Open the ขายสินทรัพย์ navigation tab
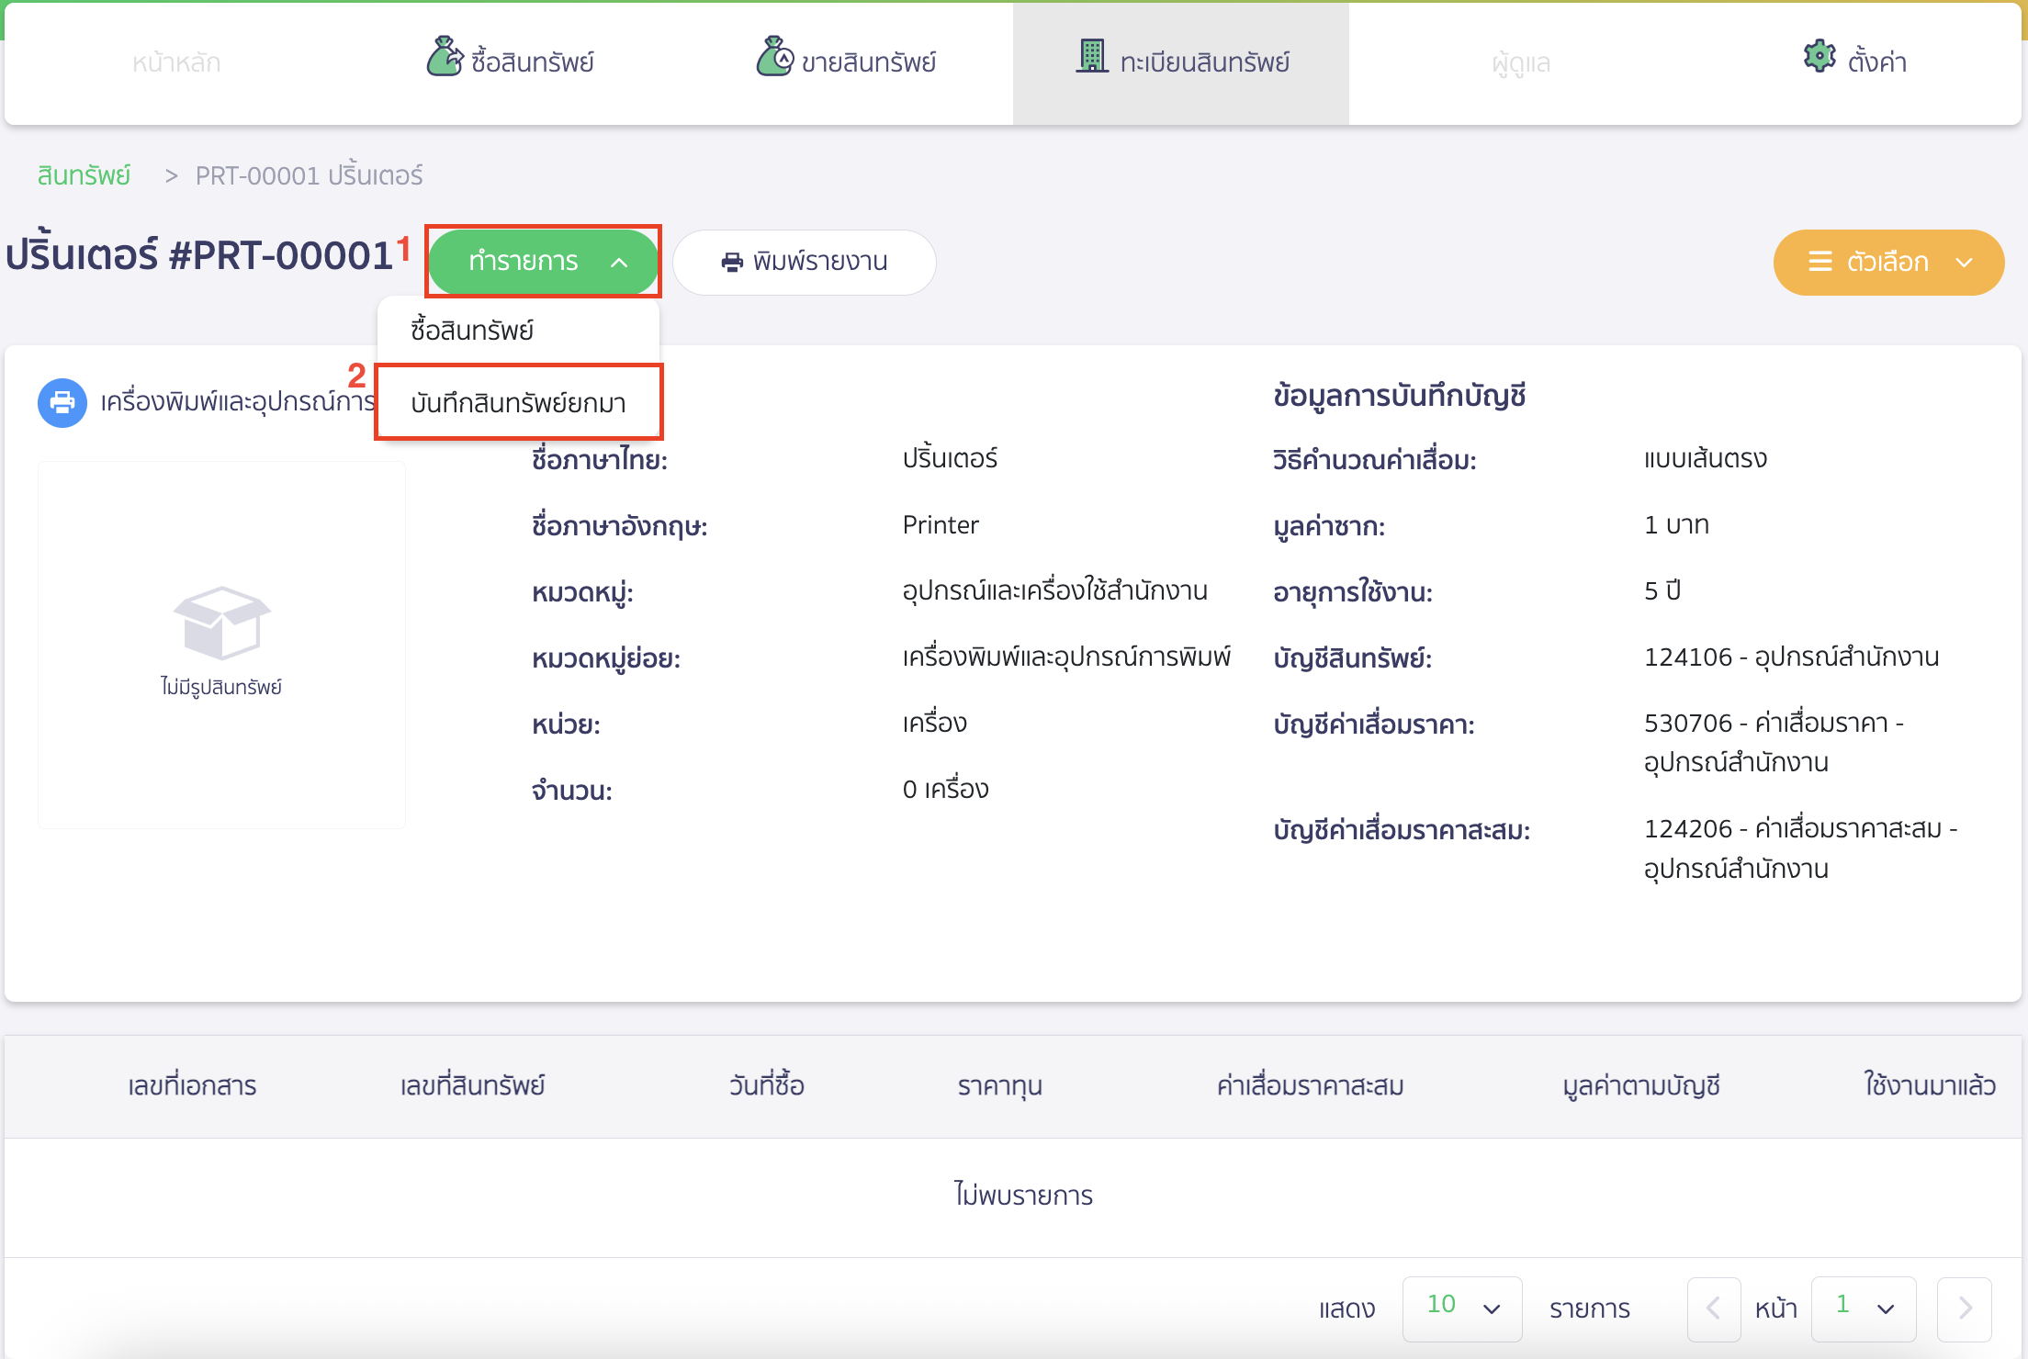The height and width of the screenshot is (1359, 2028). point(846,61)
